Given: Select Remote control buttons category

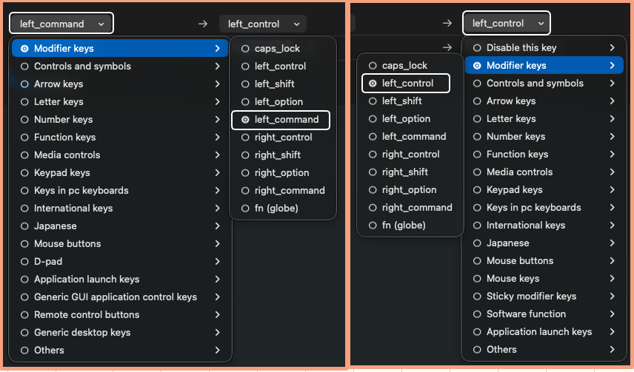Looking at the screenshot, I should 86,314.
